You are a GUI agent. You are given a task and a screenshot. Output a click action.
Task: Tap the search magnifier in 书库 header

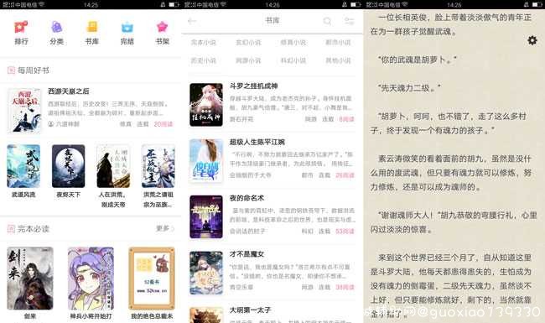click(327, 21)
